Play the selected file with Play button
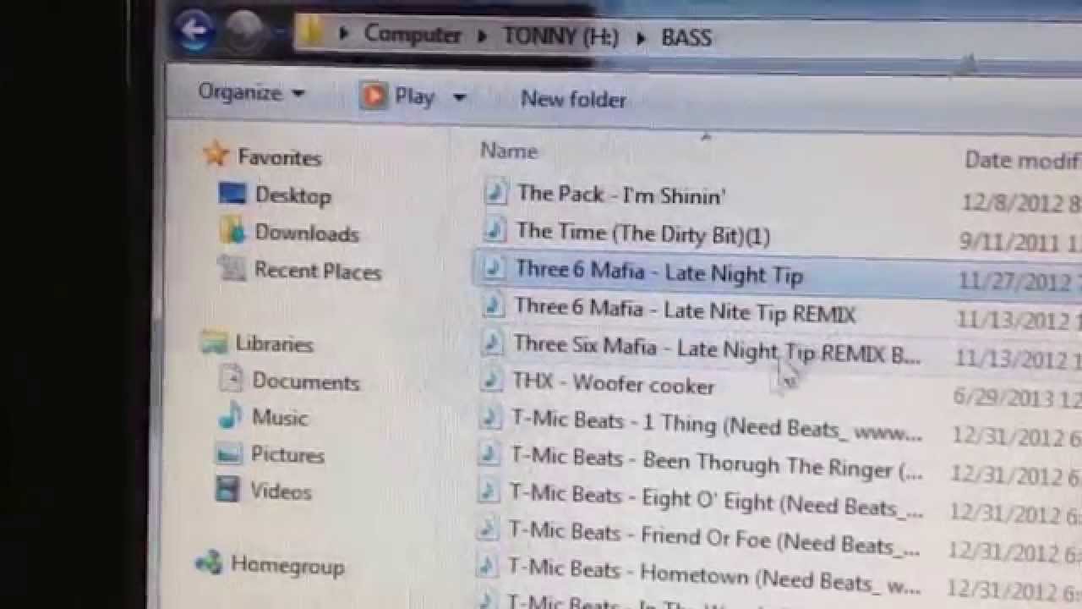Image resolution: width=1082 pixels, height=609 pixels. pos(398,96)
